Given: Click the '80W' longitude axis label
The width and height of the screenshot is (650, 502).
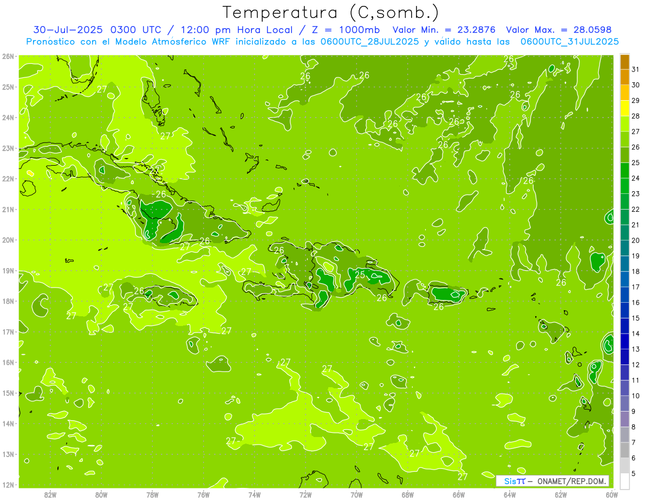Looking at the screenshot, I should [101, 494].
